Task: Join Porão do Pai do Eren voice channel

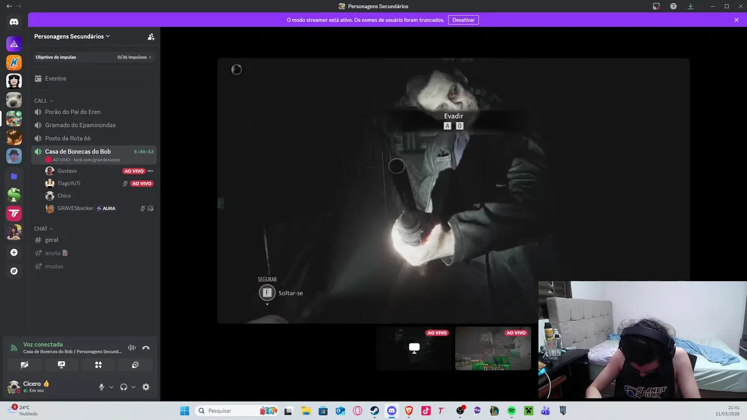Action: 94,112
